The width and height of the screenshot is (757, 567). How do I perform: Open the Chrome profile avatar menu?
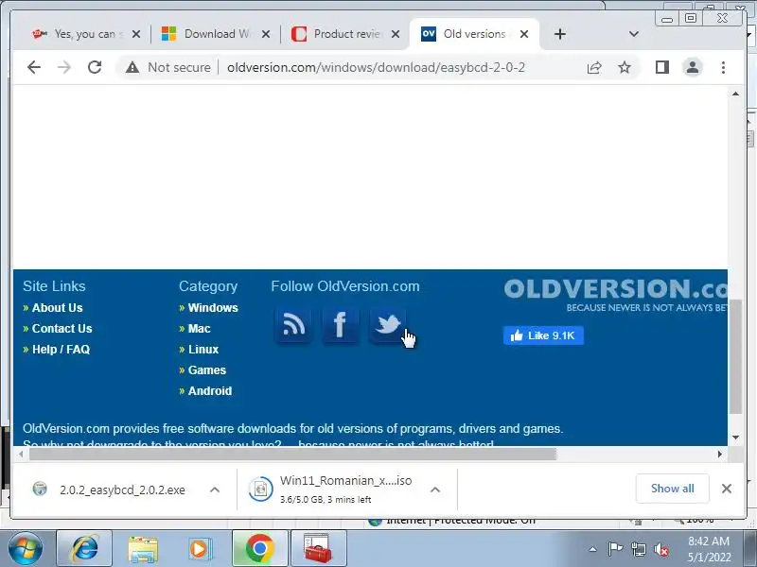693,67
